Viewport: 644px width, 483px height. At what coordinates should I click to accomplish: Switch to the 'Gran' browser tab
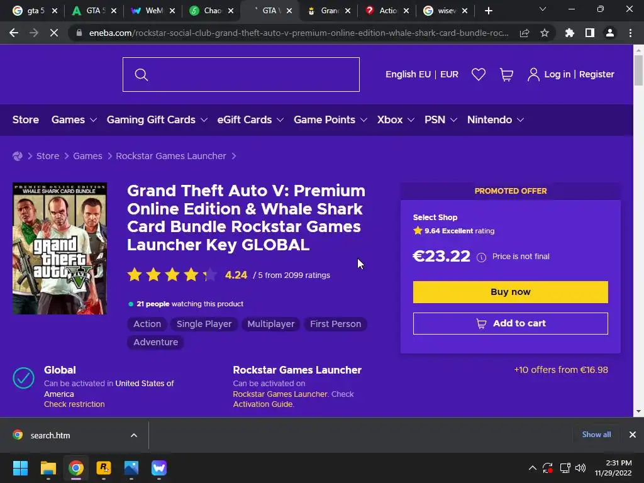point(328,11)
